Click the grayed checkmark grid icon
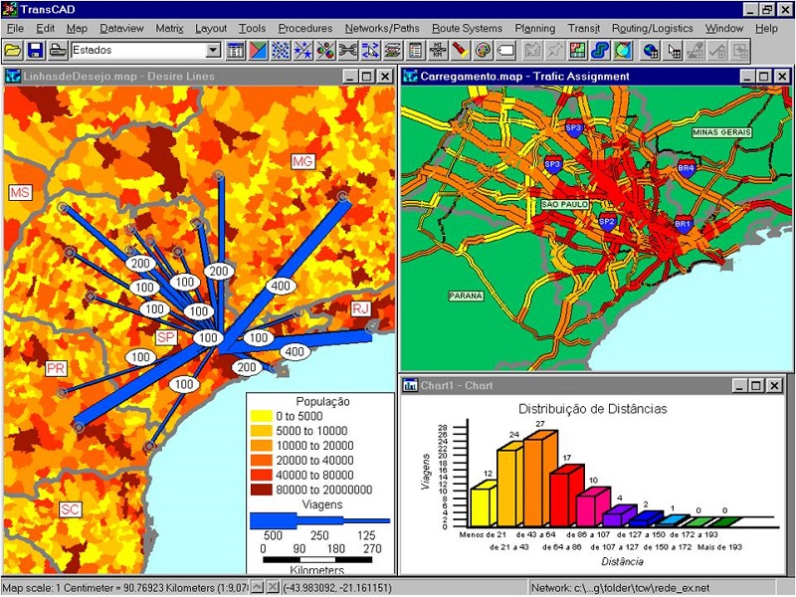The height and width of the screenshot is (597, 796). 717,51
